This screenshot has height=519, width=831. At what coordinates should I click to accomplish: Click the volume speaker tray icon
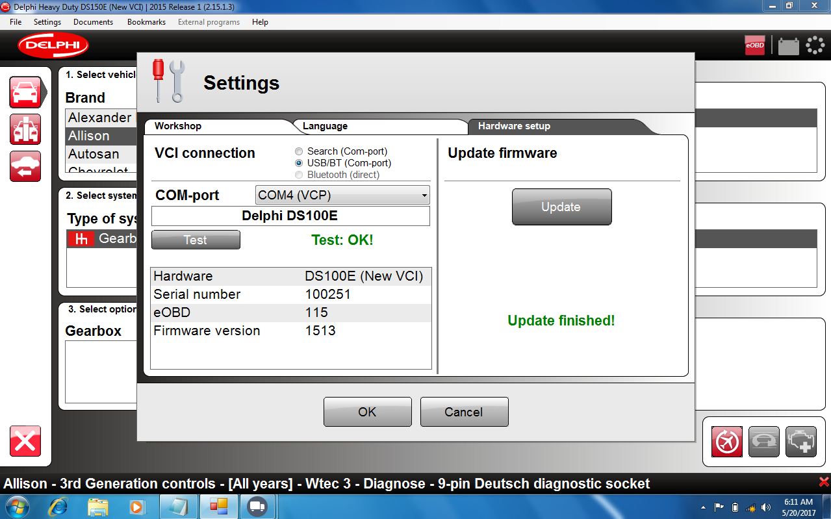766,507
